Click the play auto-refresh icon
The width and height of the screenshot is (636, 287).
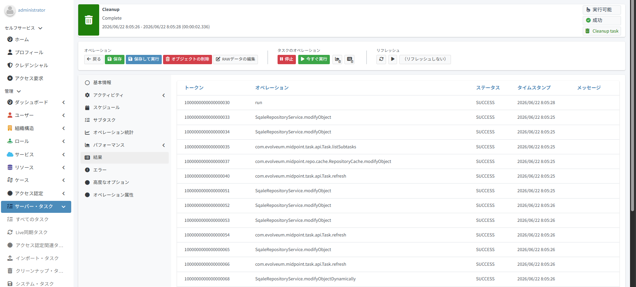tap(393, 59)
